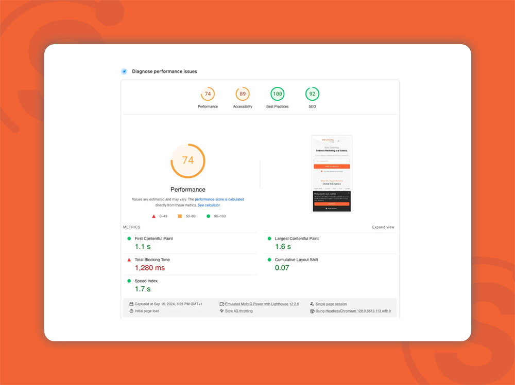Viewport: 515px width, 385px height.
Task: Click the Emulated Moto G Power with Lighthouse link
Action: tap(262, 304)
